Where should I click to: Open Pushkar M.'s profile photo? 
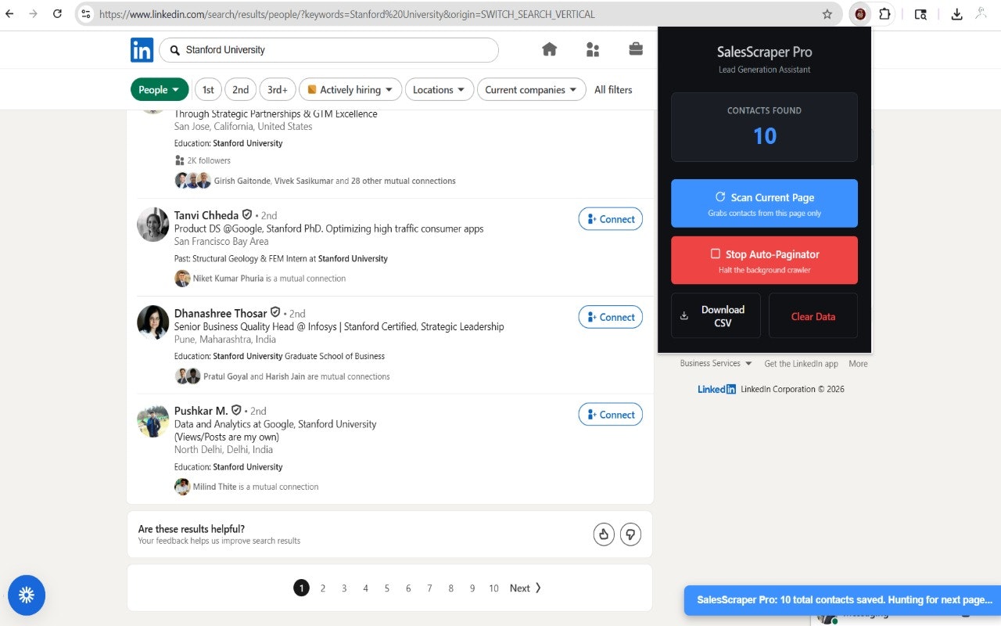coord(153,420)
